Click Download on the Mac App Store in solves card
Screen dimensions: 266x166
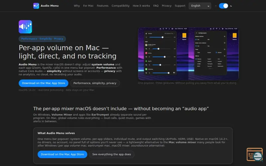point(62,154)
